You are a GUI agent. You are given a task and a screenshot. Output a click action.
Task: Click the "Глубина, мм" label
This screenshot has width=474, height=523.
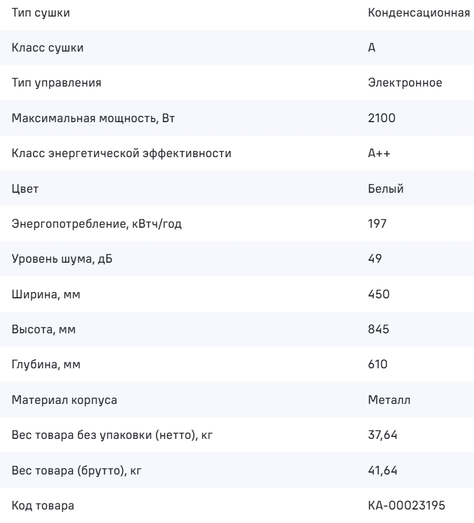coord(47,365)
